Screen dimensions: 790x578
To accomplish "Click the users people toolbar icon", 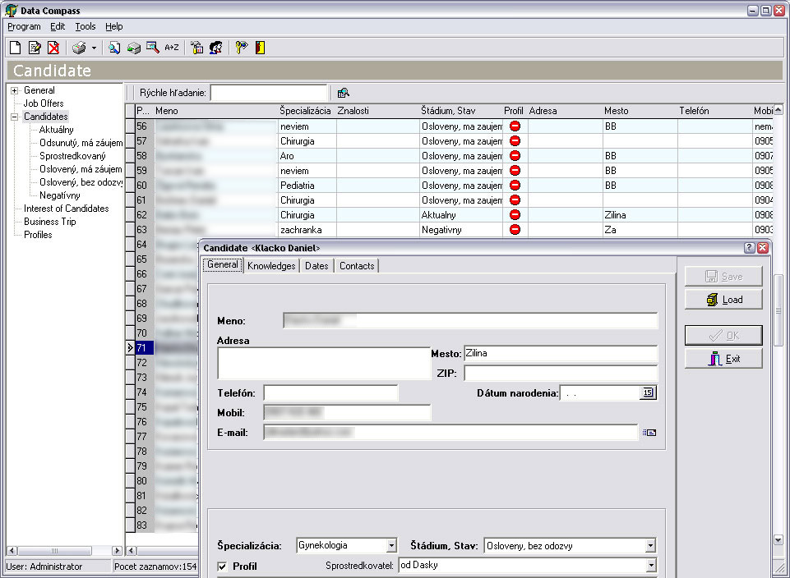I will pos(216,48).
